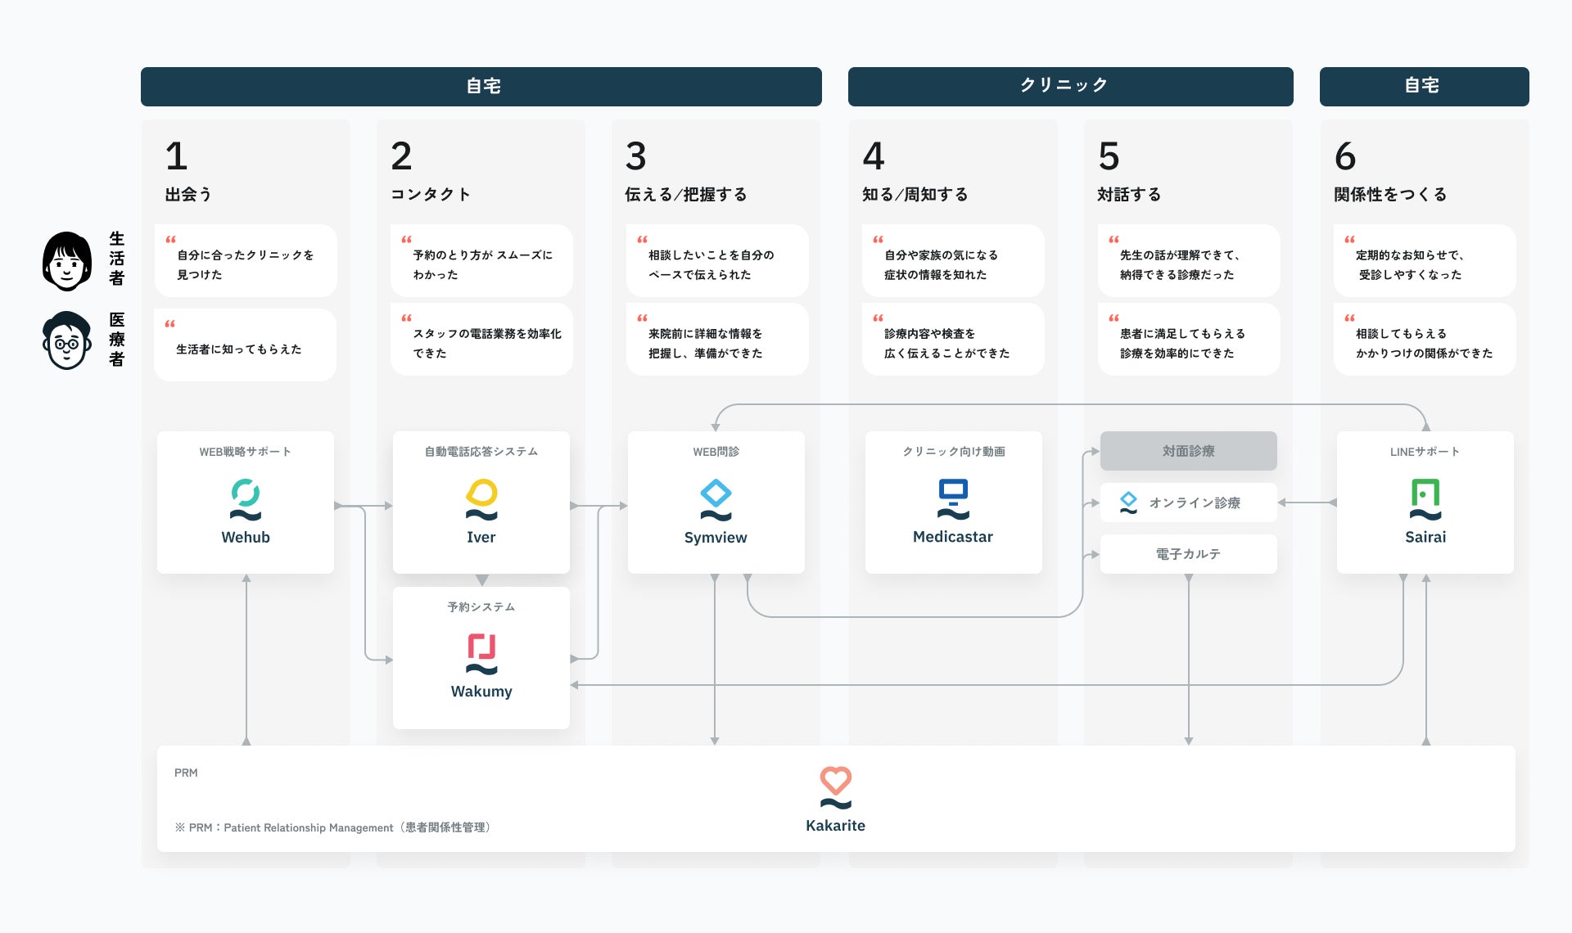Viewport: 1572px width, 933px height.
Task: Click the step number 3 heading
Action: click(635, 156)
